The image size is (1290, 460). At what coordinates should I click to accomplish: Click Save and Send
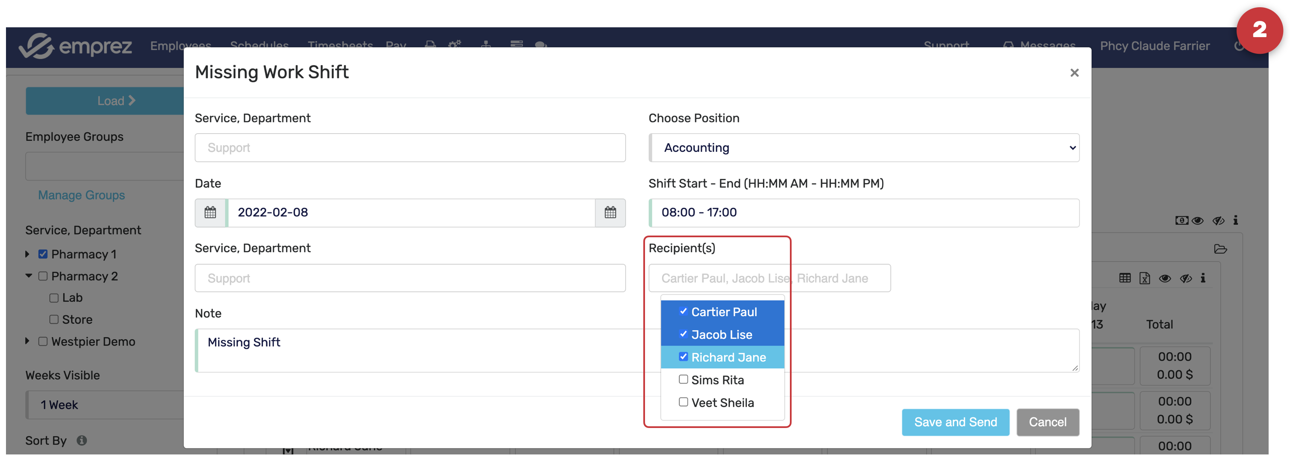click(x=955, y=422)
